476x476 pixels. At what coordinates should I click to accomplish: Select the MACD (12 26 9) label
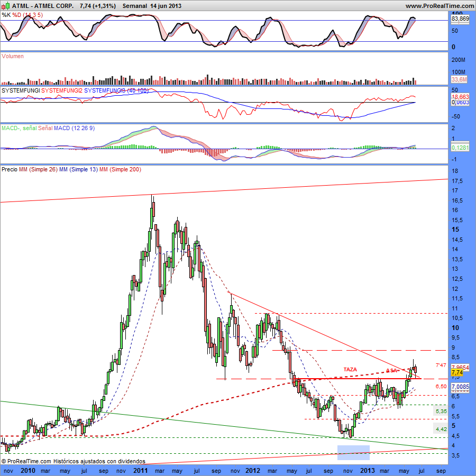tap(75, 128)
